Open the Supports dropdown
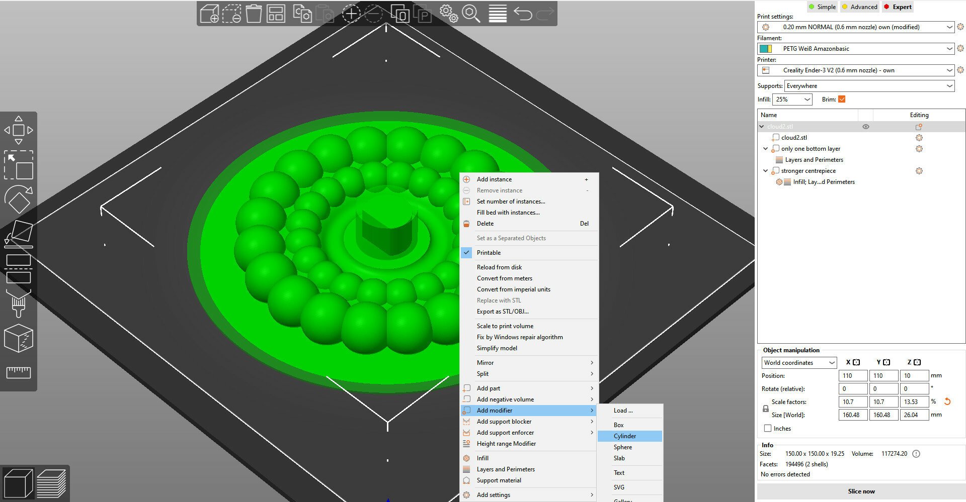The height and width of the screenshot is (502, 966). [x=869, y=86]
